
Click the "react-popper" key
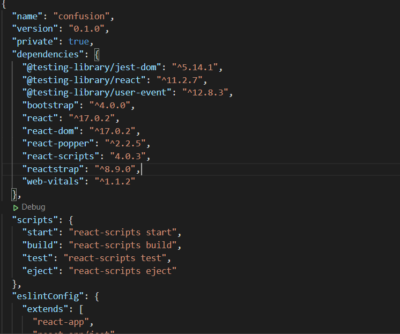pyautogui.click(x=58, y=143)
